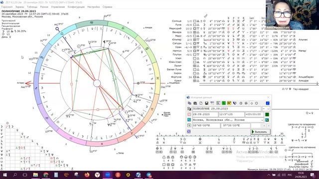319x179 pixels.
Task: Click the timezone offset field +03:00:00
Action: pos(255,114)
